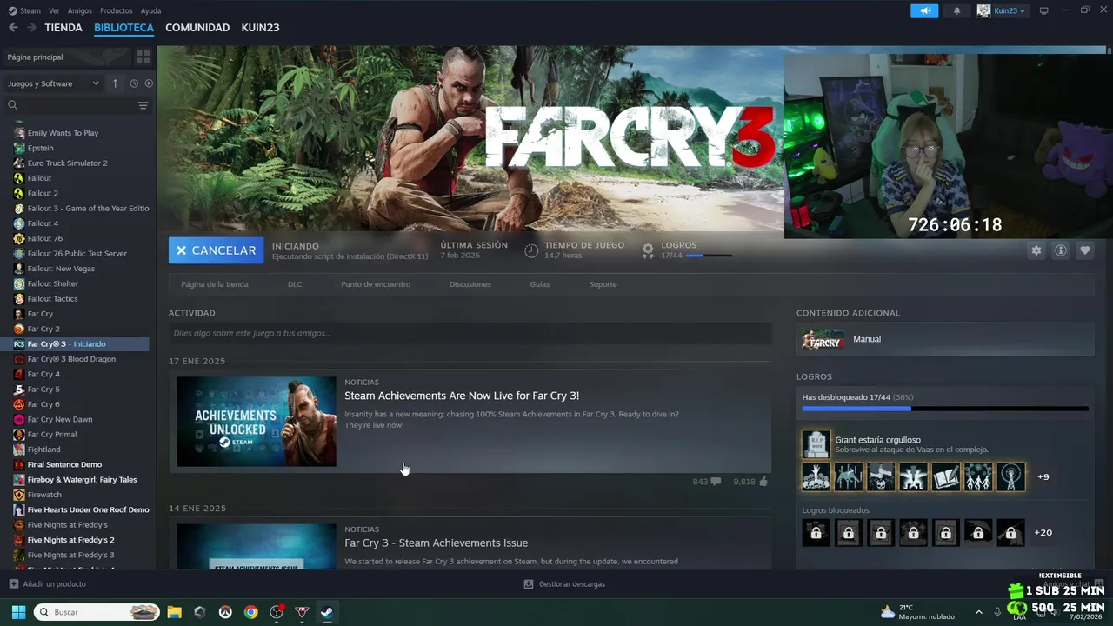Open advanced filter options icon

pyautogui.click(x=143, y=105)
